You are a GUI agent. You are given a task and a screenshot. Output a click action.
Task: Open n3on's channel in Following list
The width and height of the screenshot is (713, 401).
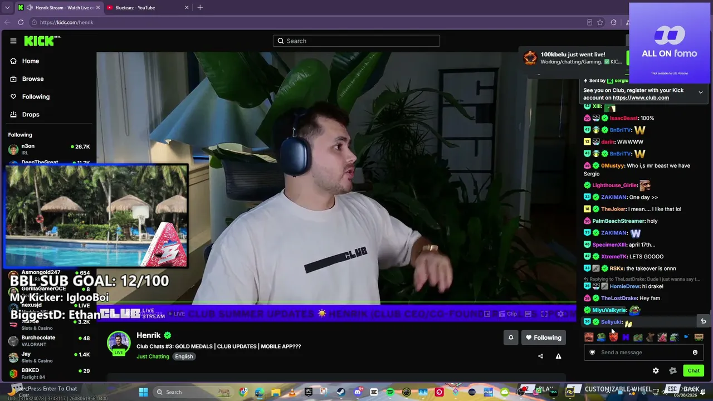click(x=49, y=149)
